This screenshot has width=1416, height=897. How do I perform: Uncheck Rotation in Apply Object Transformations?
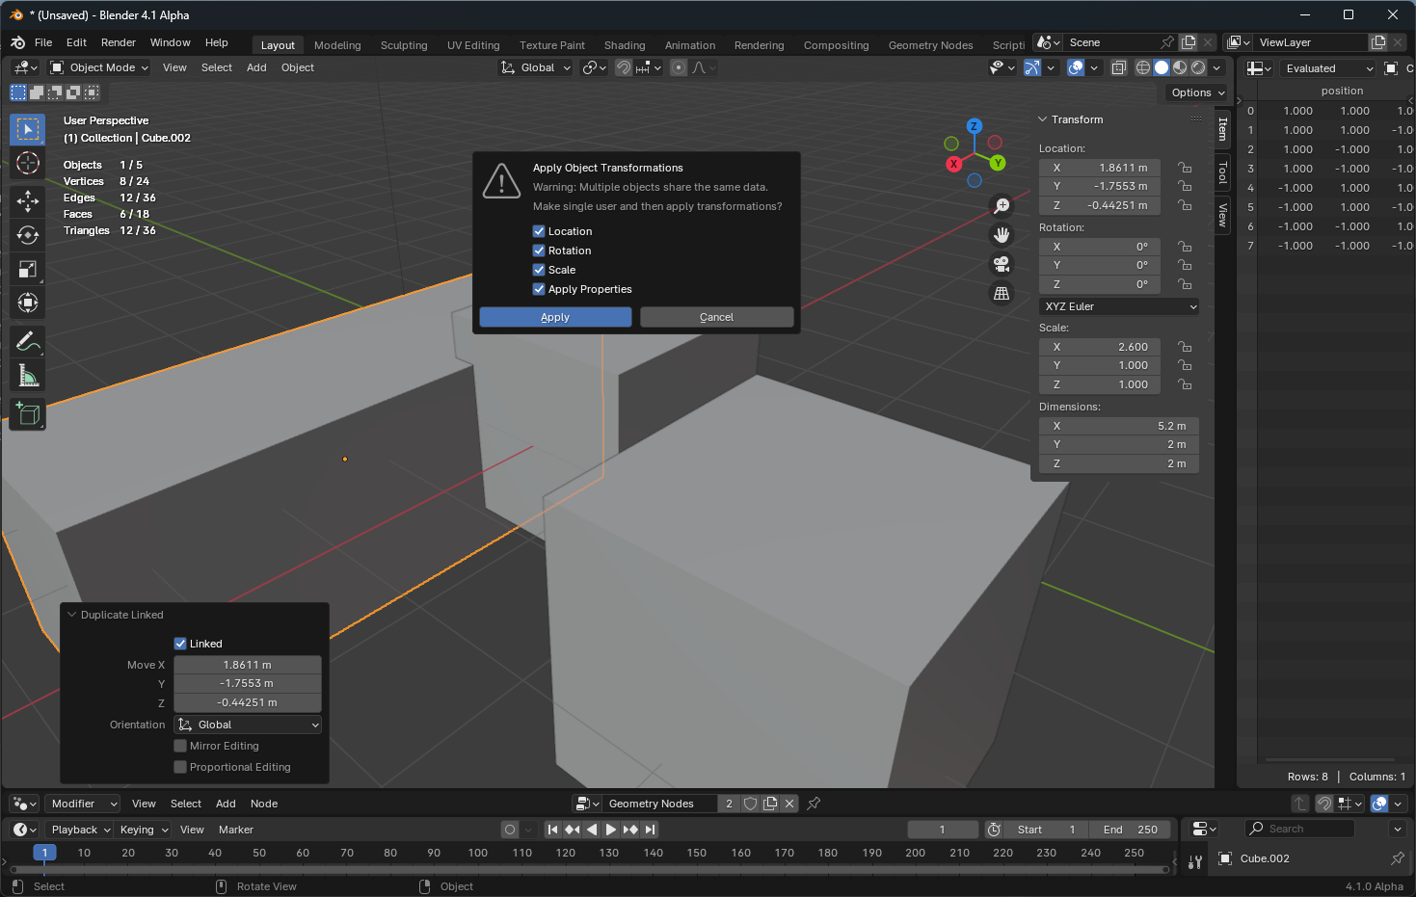(539, 251)
